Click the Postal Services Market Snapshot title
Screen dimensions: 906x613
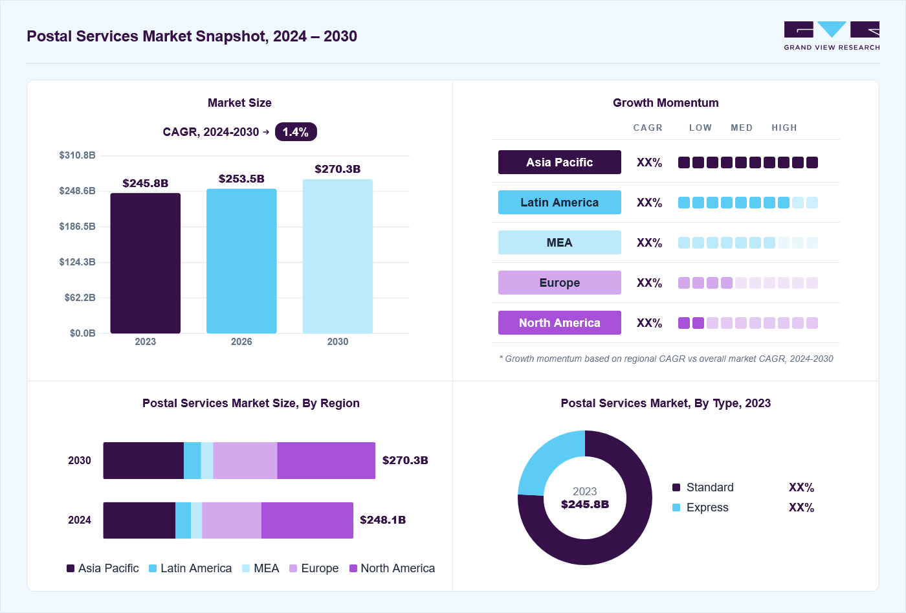pos(192,36)
